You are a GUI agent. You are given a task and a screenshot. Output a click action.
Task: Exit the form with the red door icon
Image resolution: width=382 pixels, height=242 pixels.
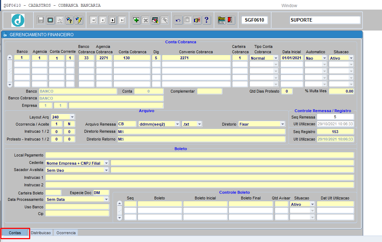(x=230, y=20)
